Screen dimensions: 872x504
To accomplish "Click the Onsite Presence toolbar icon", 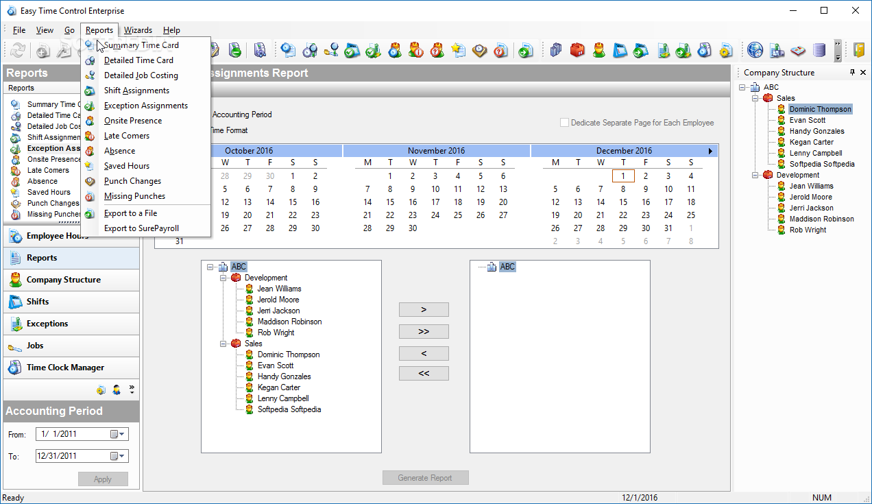I will 395,50.
